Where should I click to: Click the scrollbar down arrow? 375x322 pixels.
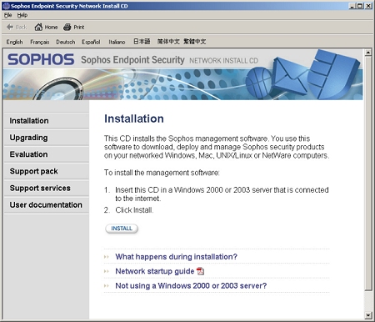pos(368,315)
